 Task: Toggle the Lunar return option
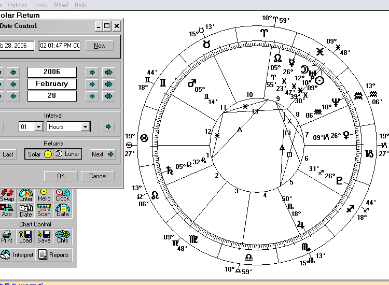coord(67,154)
